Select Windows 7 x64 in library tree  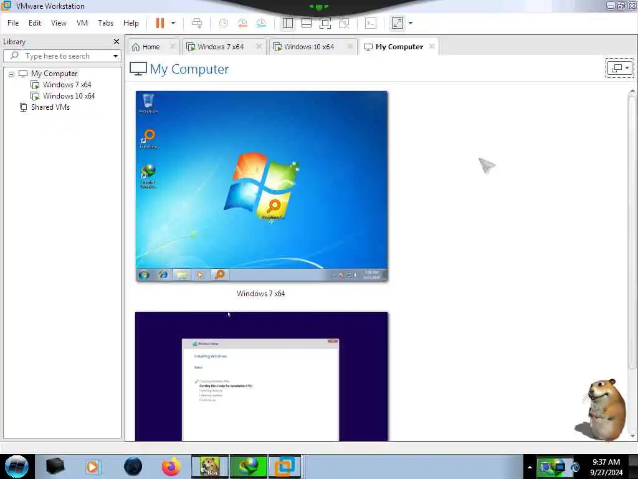(x=67, y=85)
